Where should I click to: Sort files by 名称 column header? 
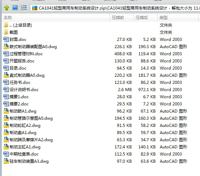tap(56, 17)
